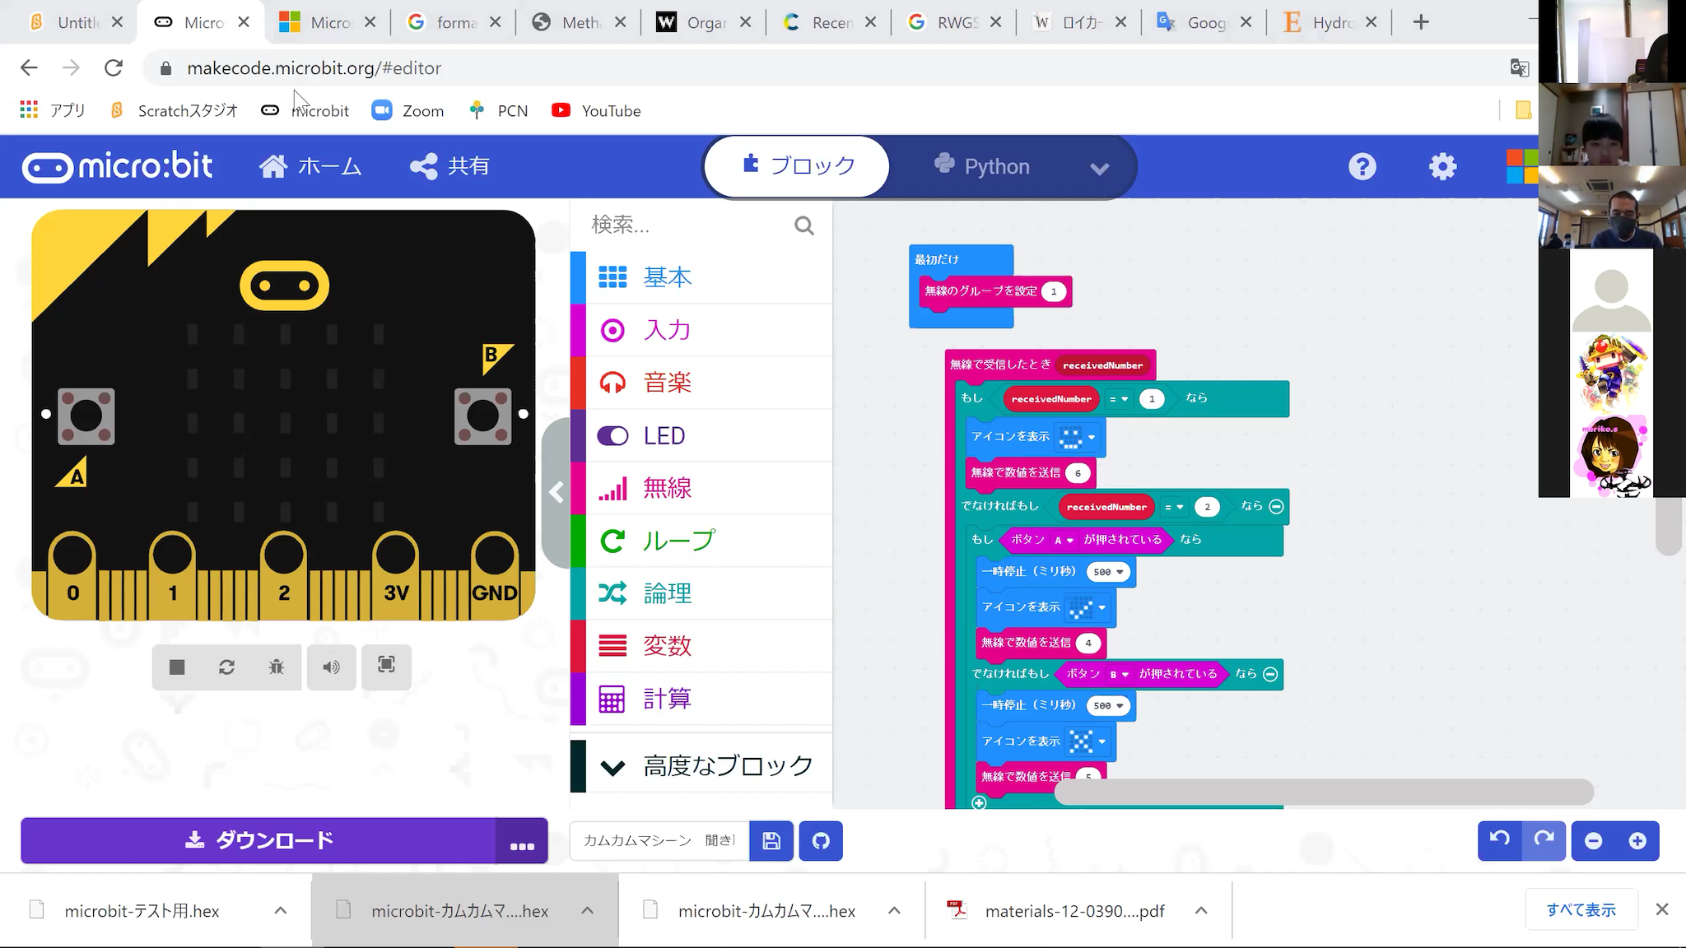This screenshot has width=1686, height=948.
Task: Click the 変数 (variables) category icon
Action: [x=612, y=646]
